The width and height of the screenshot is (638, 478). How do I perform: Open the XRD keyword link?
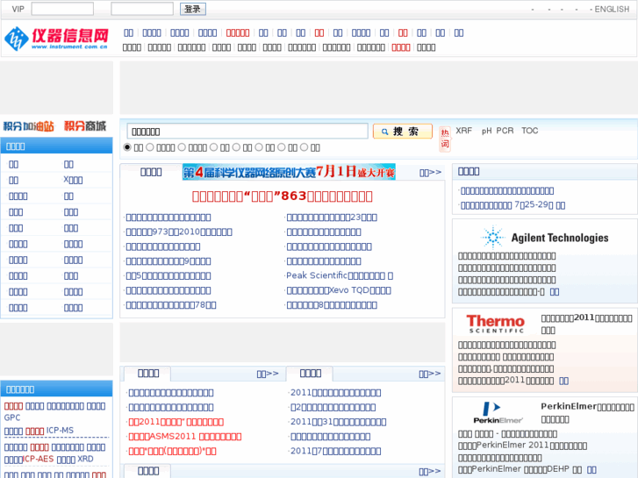click(x=85, y=459)
